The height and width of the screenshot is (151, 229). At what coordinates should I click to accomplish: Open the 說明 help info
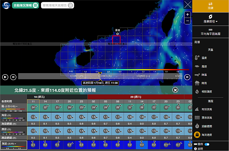(199, 149)
